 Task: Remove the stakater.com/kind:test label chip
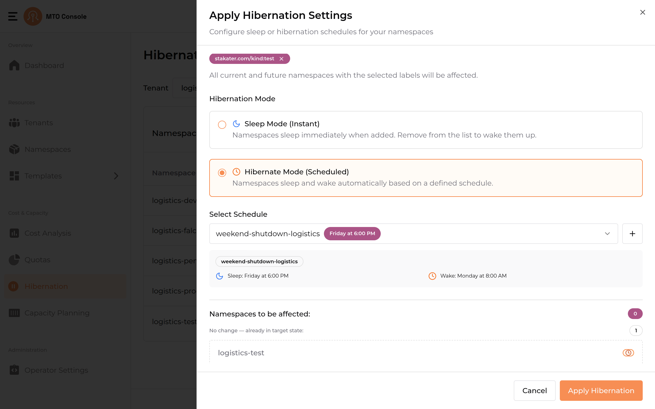(x=281, y=59)
